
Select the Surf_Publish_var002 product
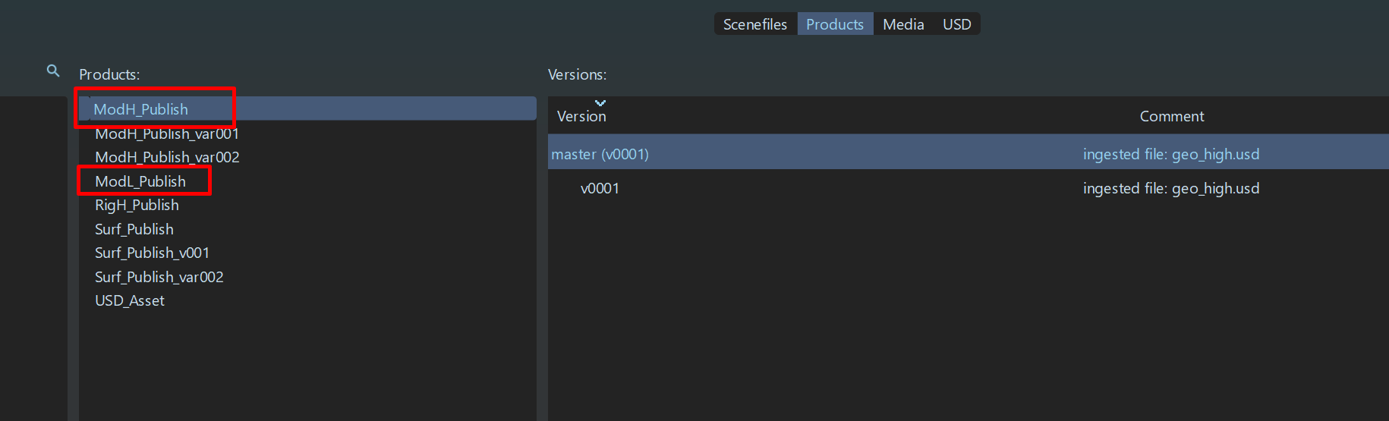(159, 277)
